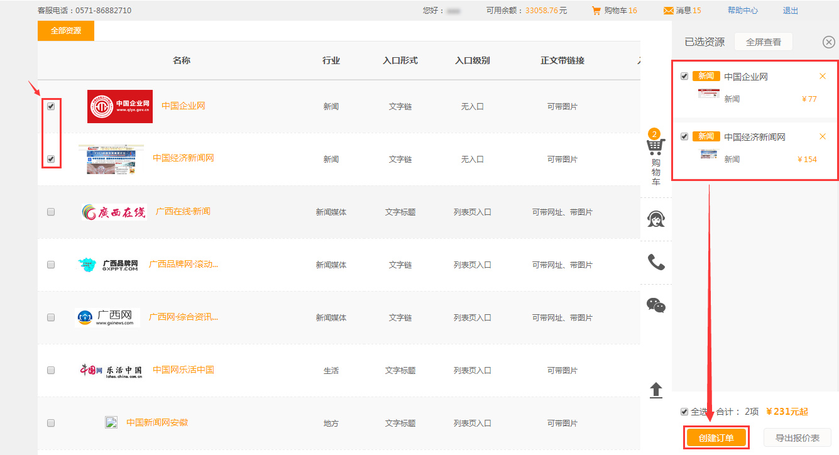Click the 入口级别 column header
This screenshot has width=839, height=455.
click(473, 60)
